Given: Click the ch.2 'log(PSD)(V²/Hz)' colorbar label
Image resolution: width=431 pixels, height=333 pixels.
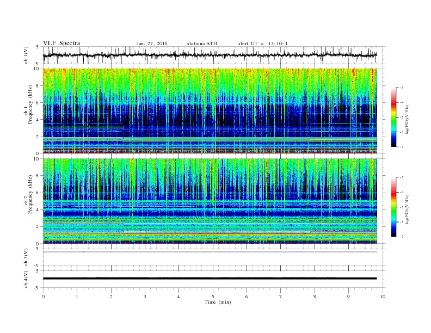Looking at the screenshot, I should tap(408, 209).
